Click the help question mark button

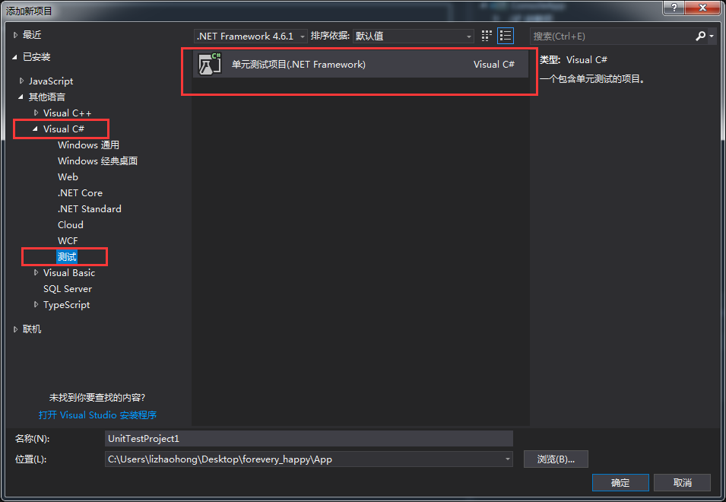click(674, 8)
